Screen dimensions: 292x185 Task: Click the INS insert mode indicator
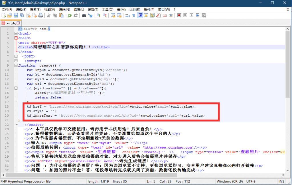point(281,181)
